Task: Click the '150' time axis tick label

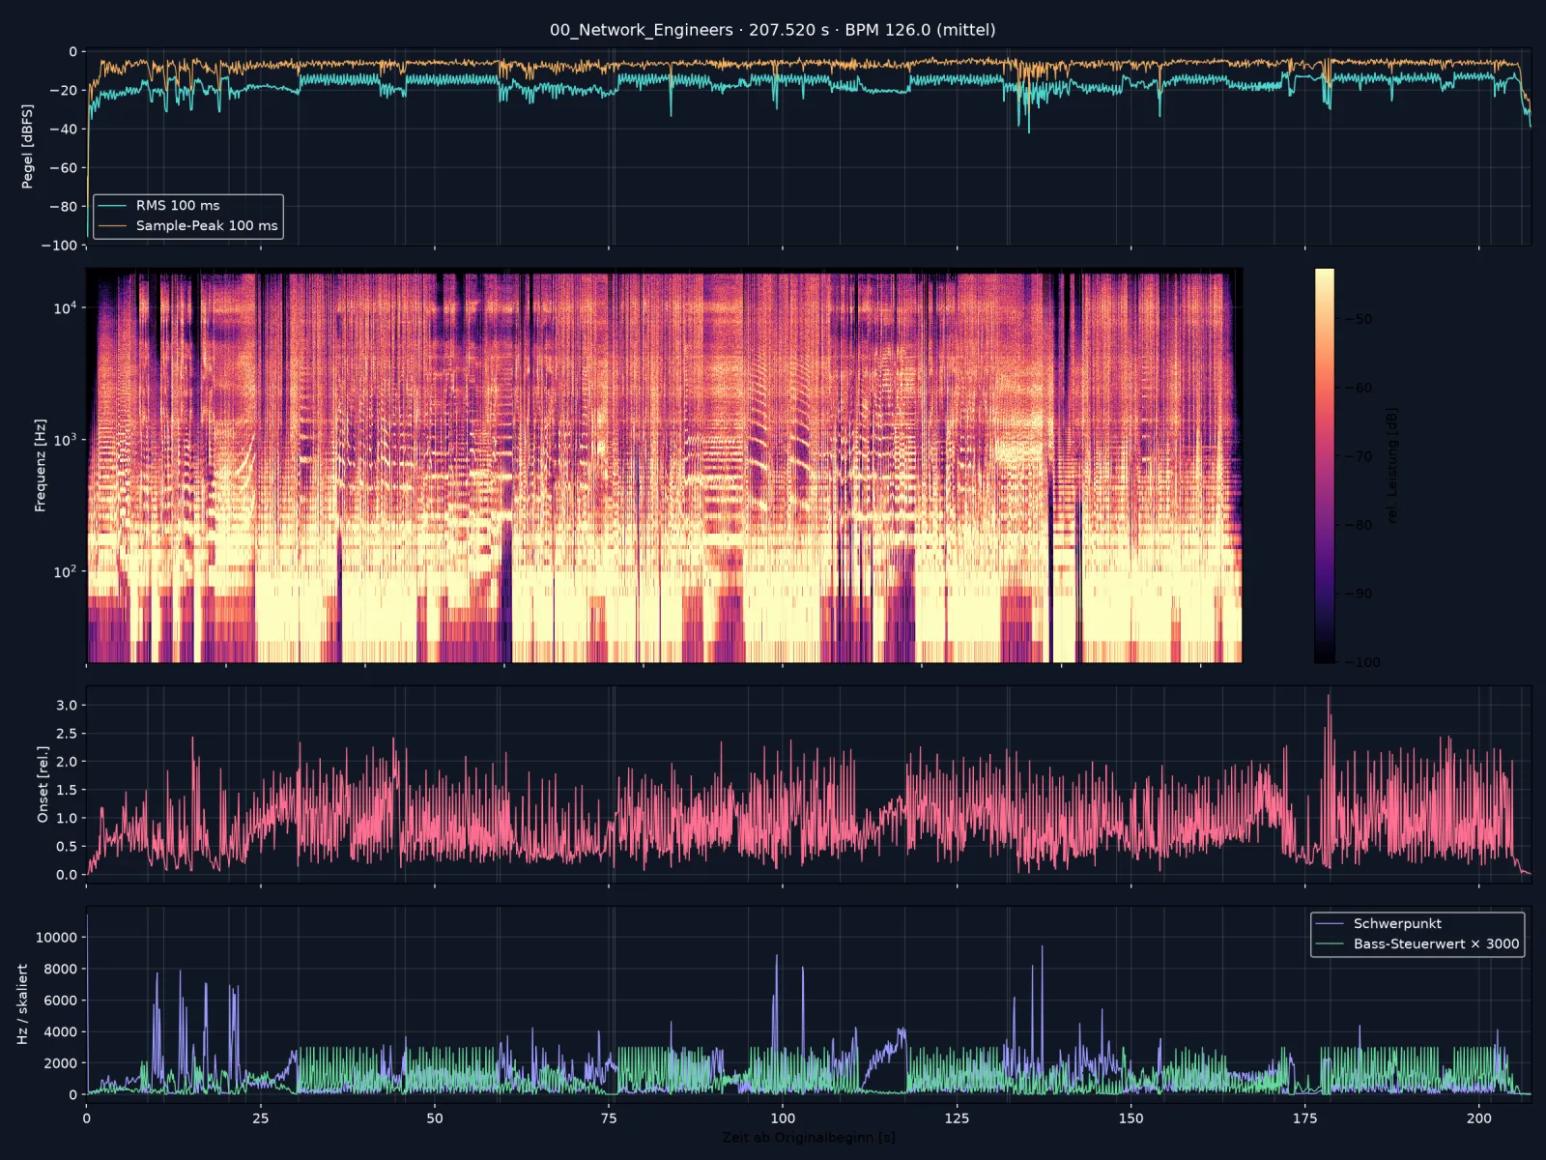Action: (x=1131, y=1118)
